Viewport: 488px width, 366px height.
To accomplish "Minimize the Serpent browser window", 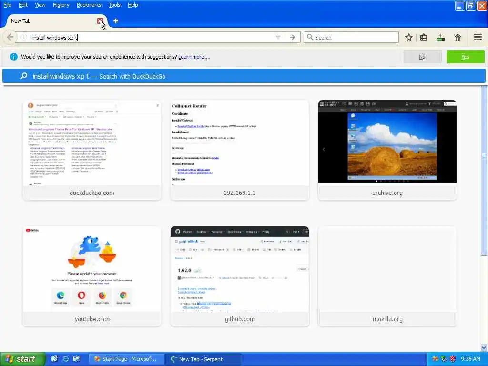I will [460, 6].
